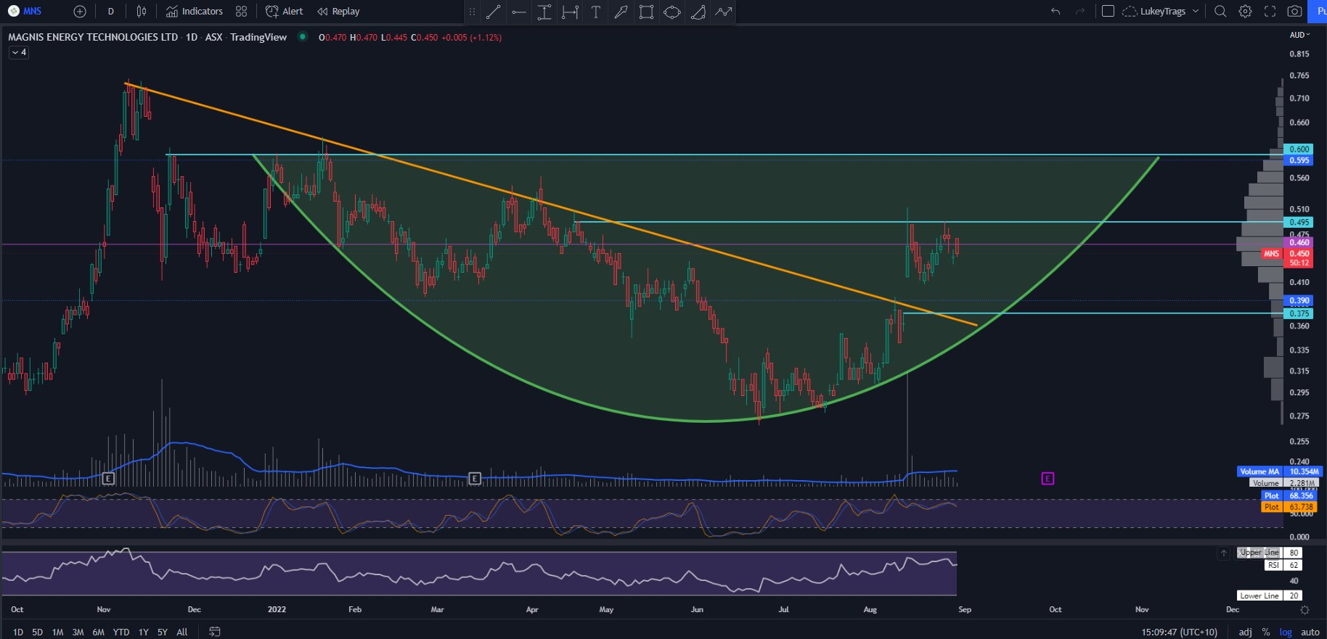Open chart settings gear

coord(1245,12)
